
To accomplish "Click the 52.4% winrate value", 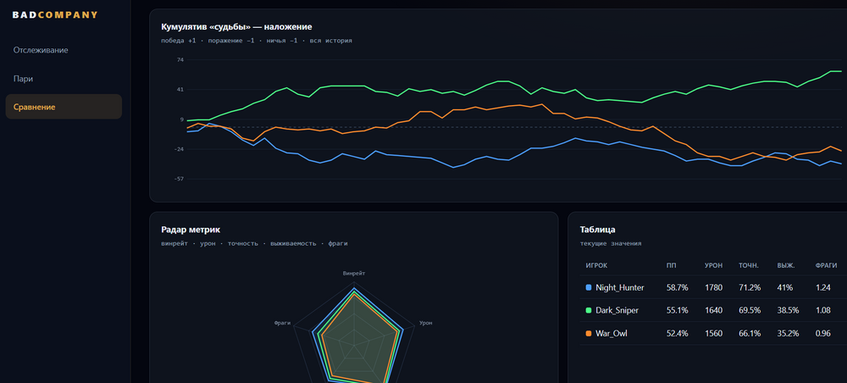I will 678,334.
